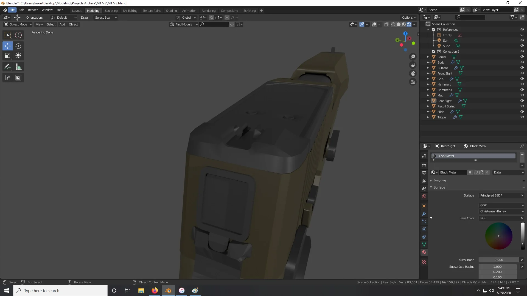Screen dimensions: 527x296
Task: Open the Orientation Default dropdown
Action: click(x=64, y=18)
